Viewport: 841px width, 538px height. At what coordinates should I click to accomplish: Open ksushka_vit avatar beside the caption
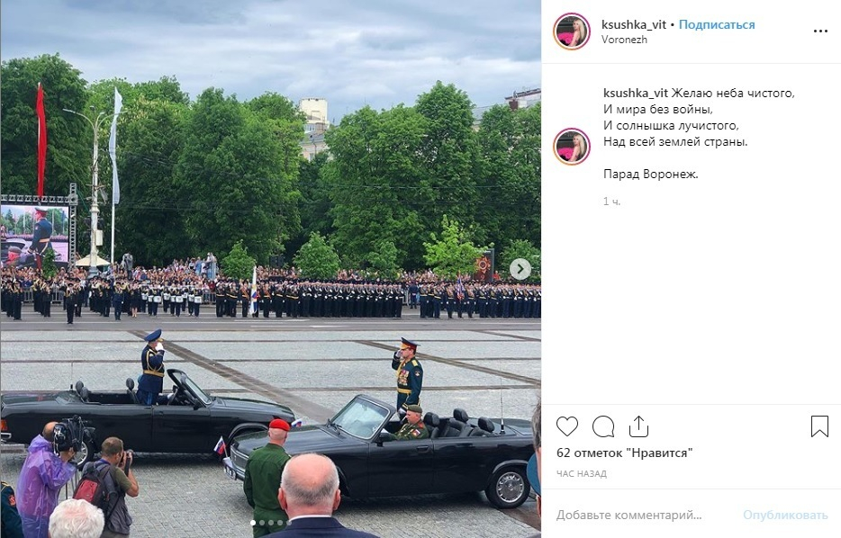click(572, 147)
